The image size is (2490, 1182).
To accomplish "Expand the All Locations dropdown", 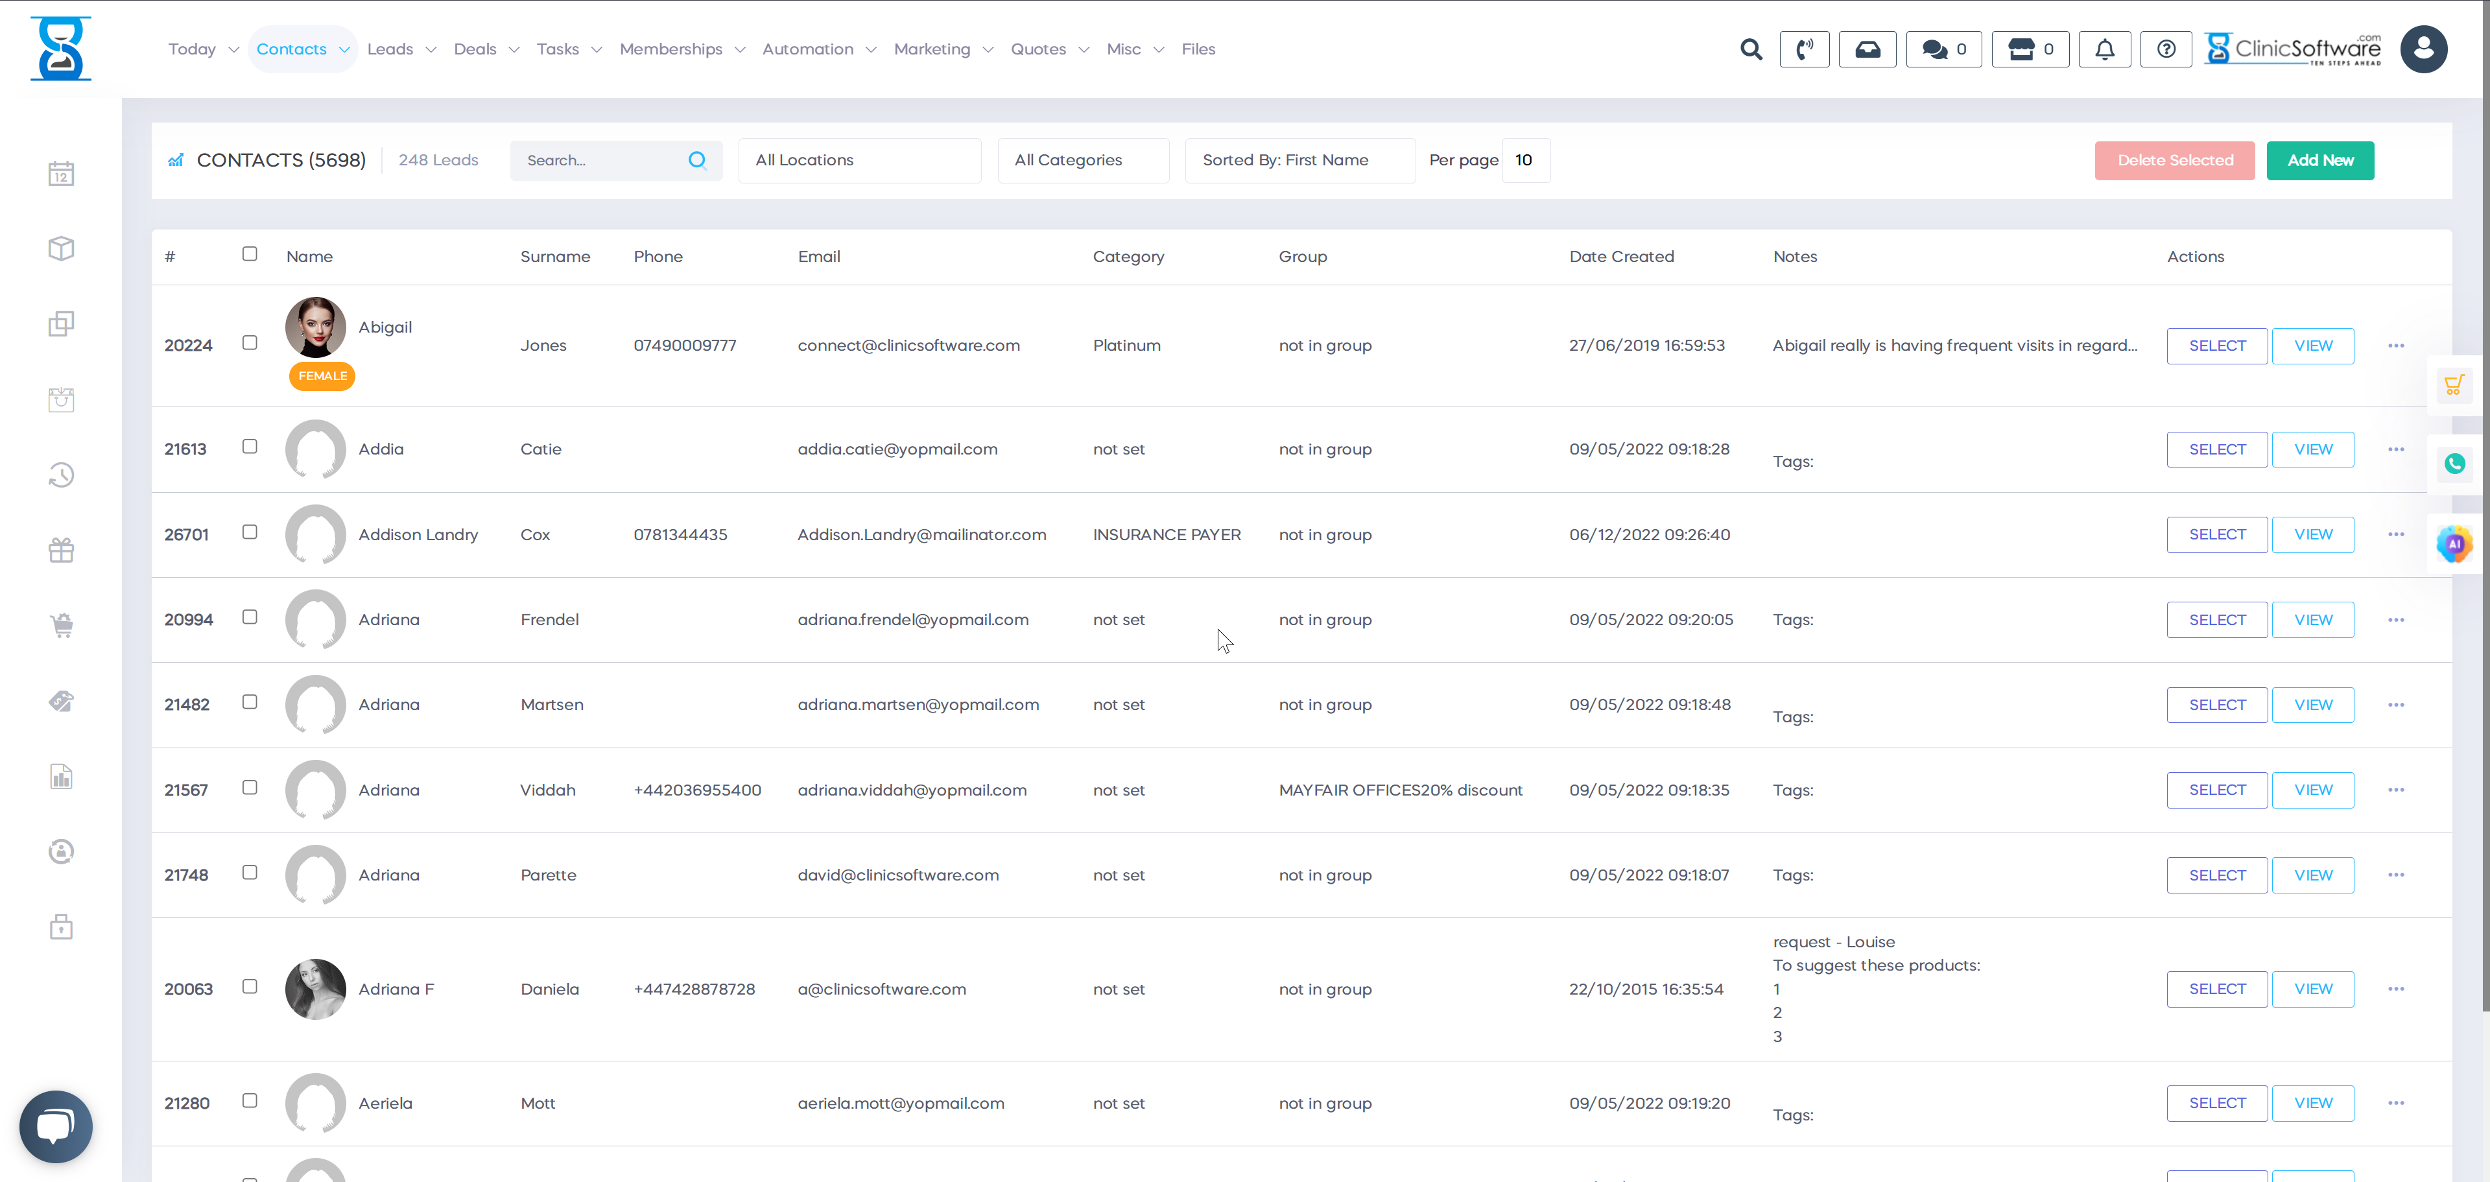I will (x=859, y=160).
